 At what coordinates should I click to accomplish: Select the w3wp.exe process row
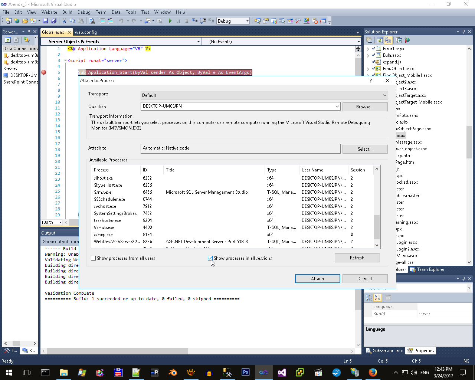pos(233,235)
